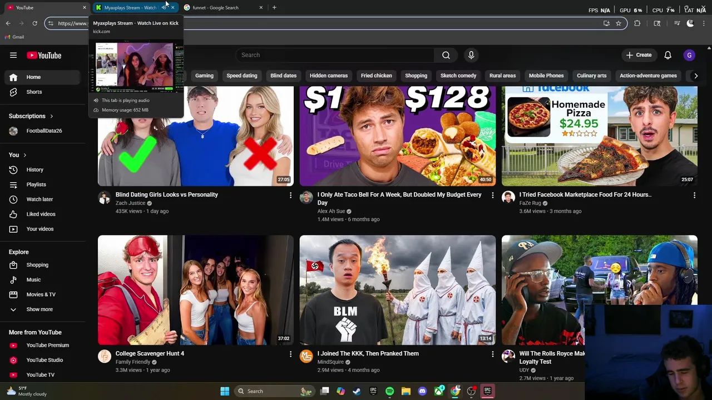Open options for Blind Dating Girls video
Image resolution: width=712 pixels, height=400 pixels.
290,195
